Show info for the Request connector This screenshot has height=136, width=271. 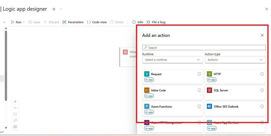click(x=199, y=74)
